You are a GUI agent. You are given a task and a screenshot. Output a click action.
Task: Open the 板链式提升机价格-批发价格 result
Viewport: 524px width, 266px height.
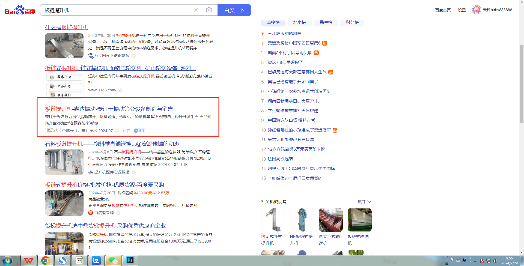[x=105, y=185]
